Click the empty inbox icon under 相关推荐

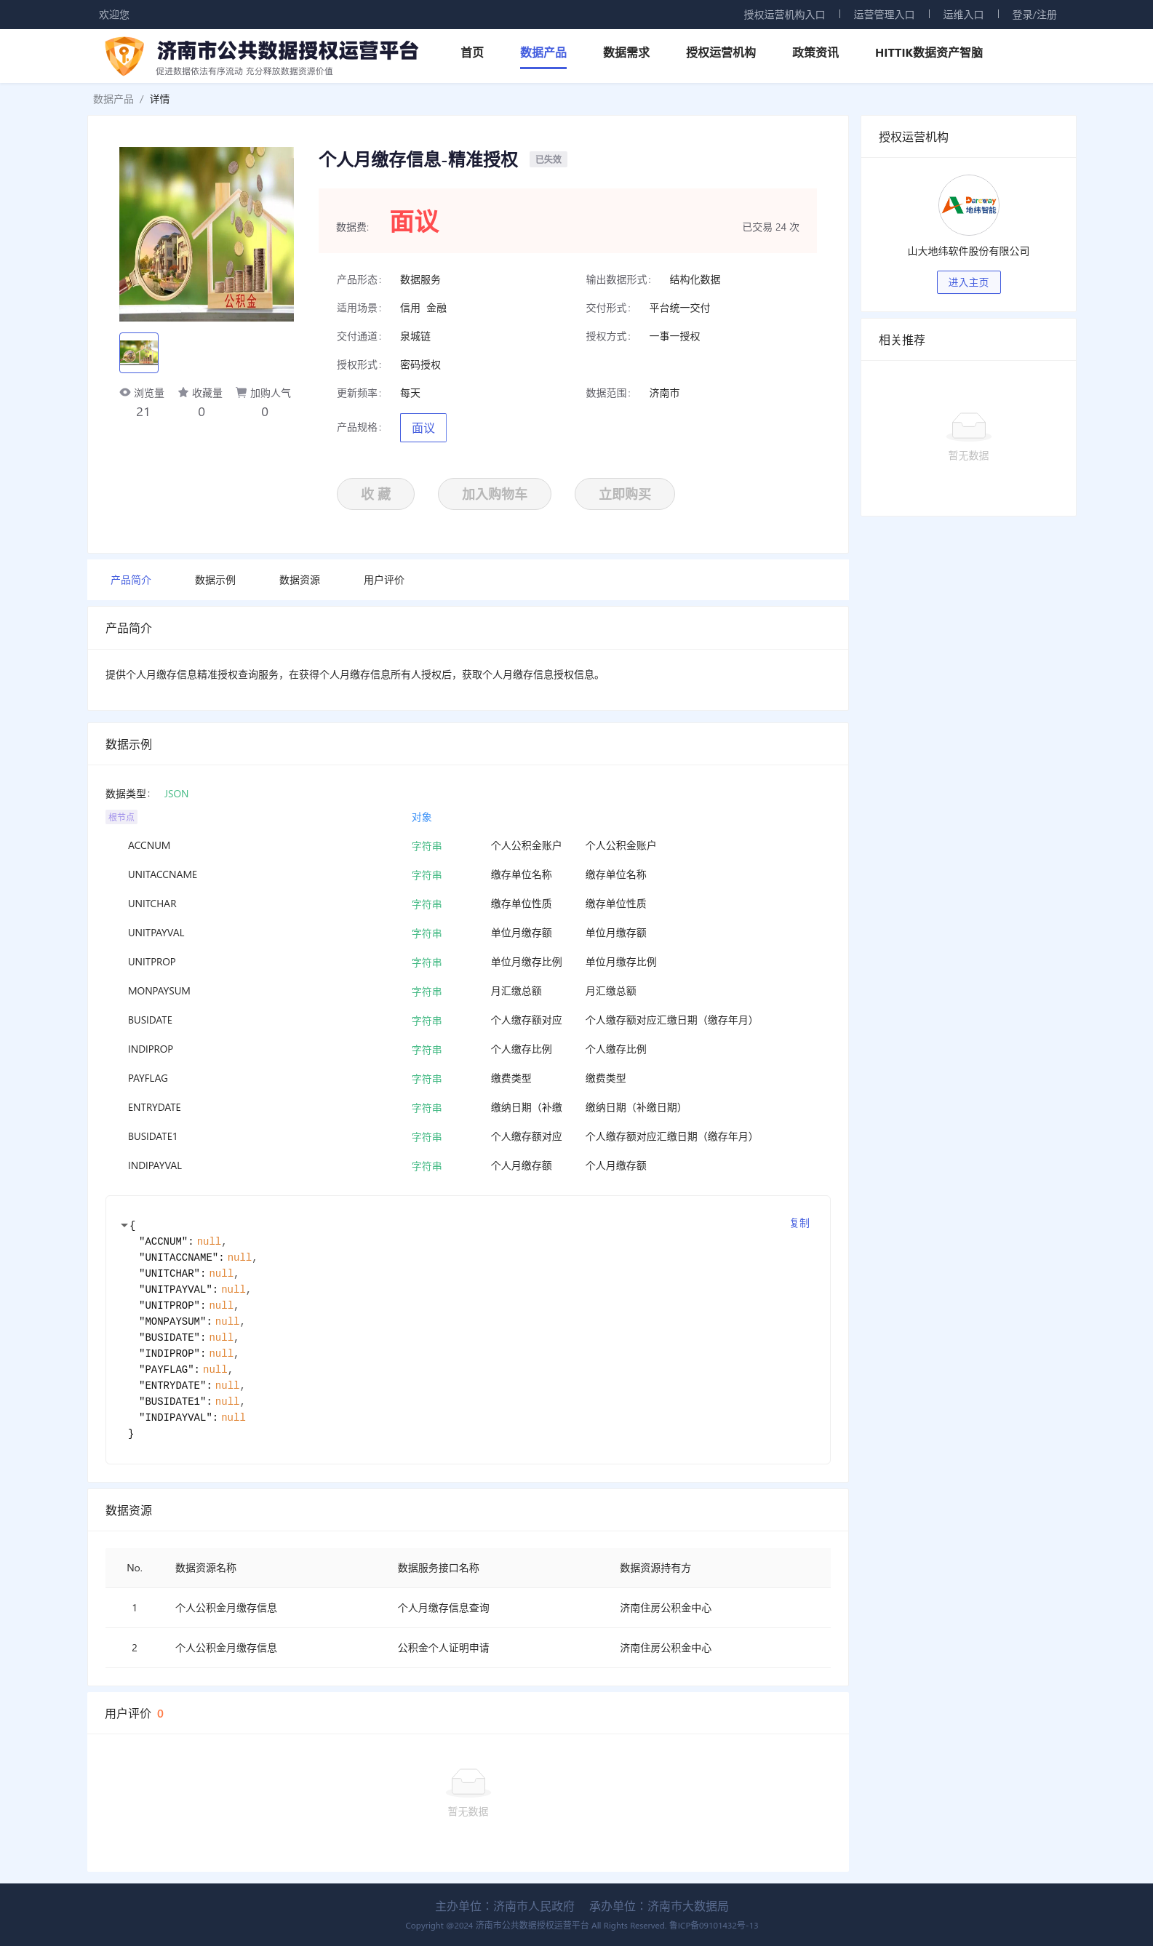968,426
